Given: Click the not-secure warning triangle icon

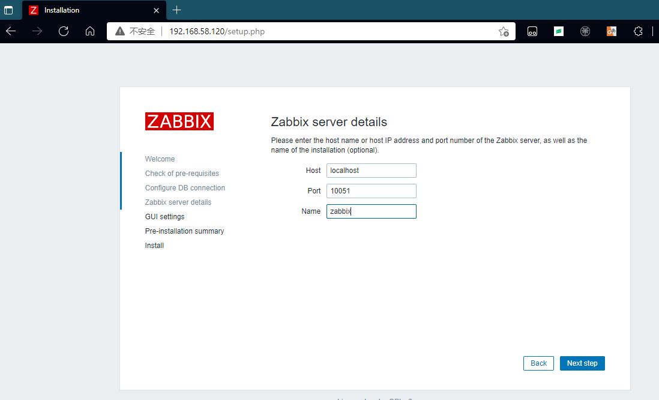Looking at the screenshot, I should (x=120, y=31).
